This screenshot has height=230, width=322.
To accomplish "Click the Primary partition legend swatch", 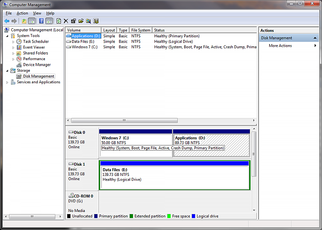I will (96, 216).
